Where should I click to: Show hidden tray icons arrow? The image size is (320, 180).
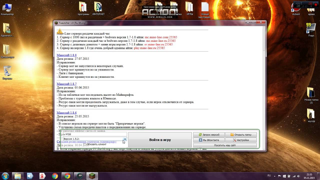(275, 176)
